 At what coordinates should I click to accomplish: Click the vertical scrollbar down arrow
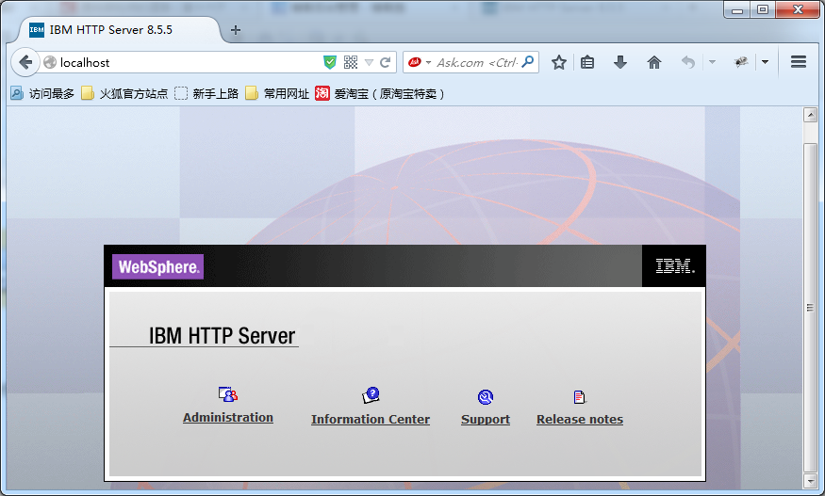click(810, 480)
